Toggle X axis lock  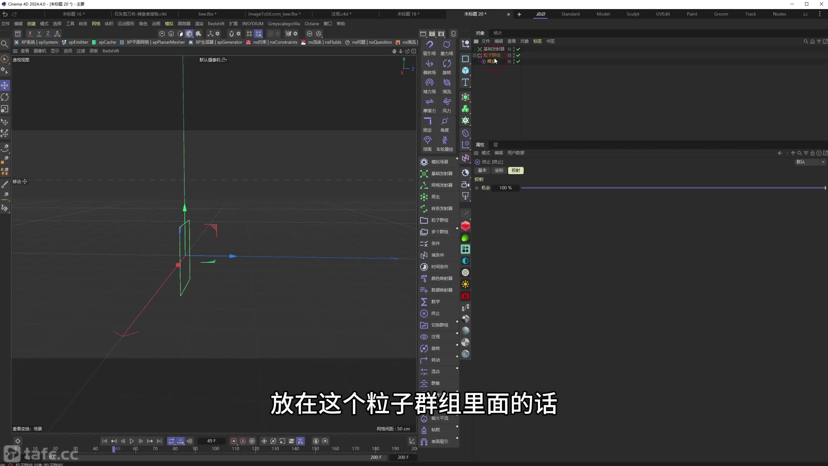click(x=30, y=33)
